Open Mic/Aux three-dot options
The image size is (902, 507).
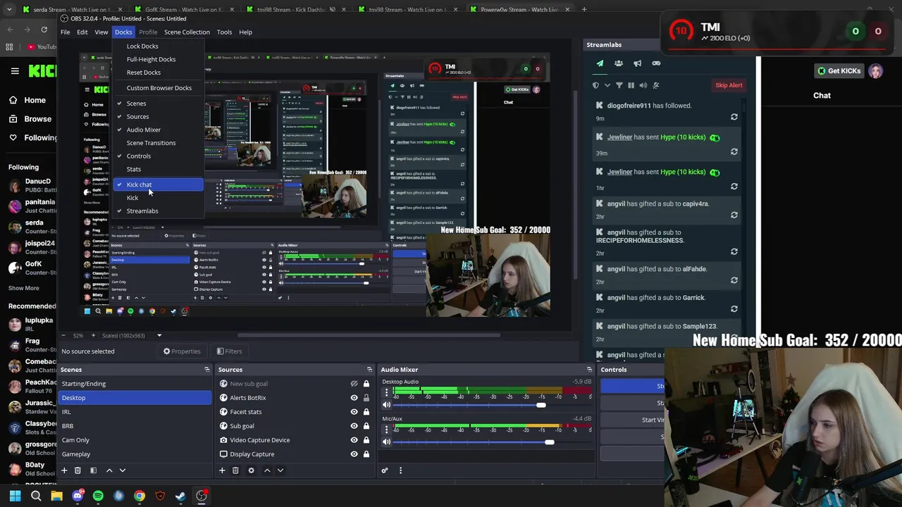pyautogui.click(x=386, y=430)
